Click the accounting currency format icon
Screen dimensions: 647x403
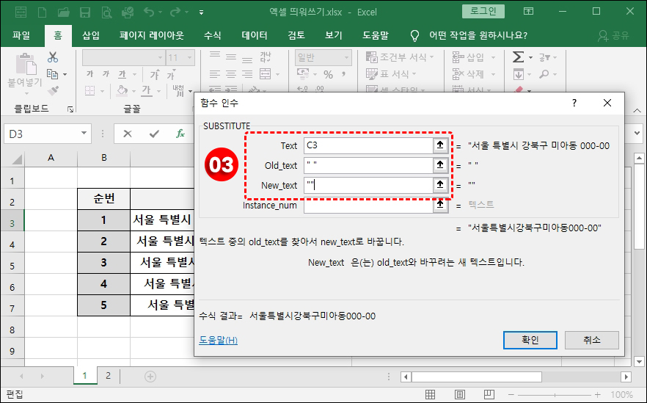point(303,74)
